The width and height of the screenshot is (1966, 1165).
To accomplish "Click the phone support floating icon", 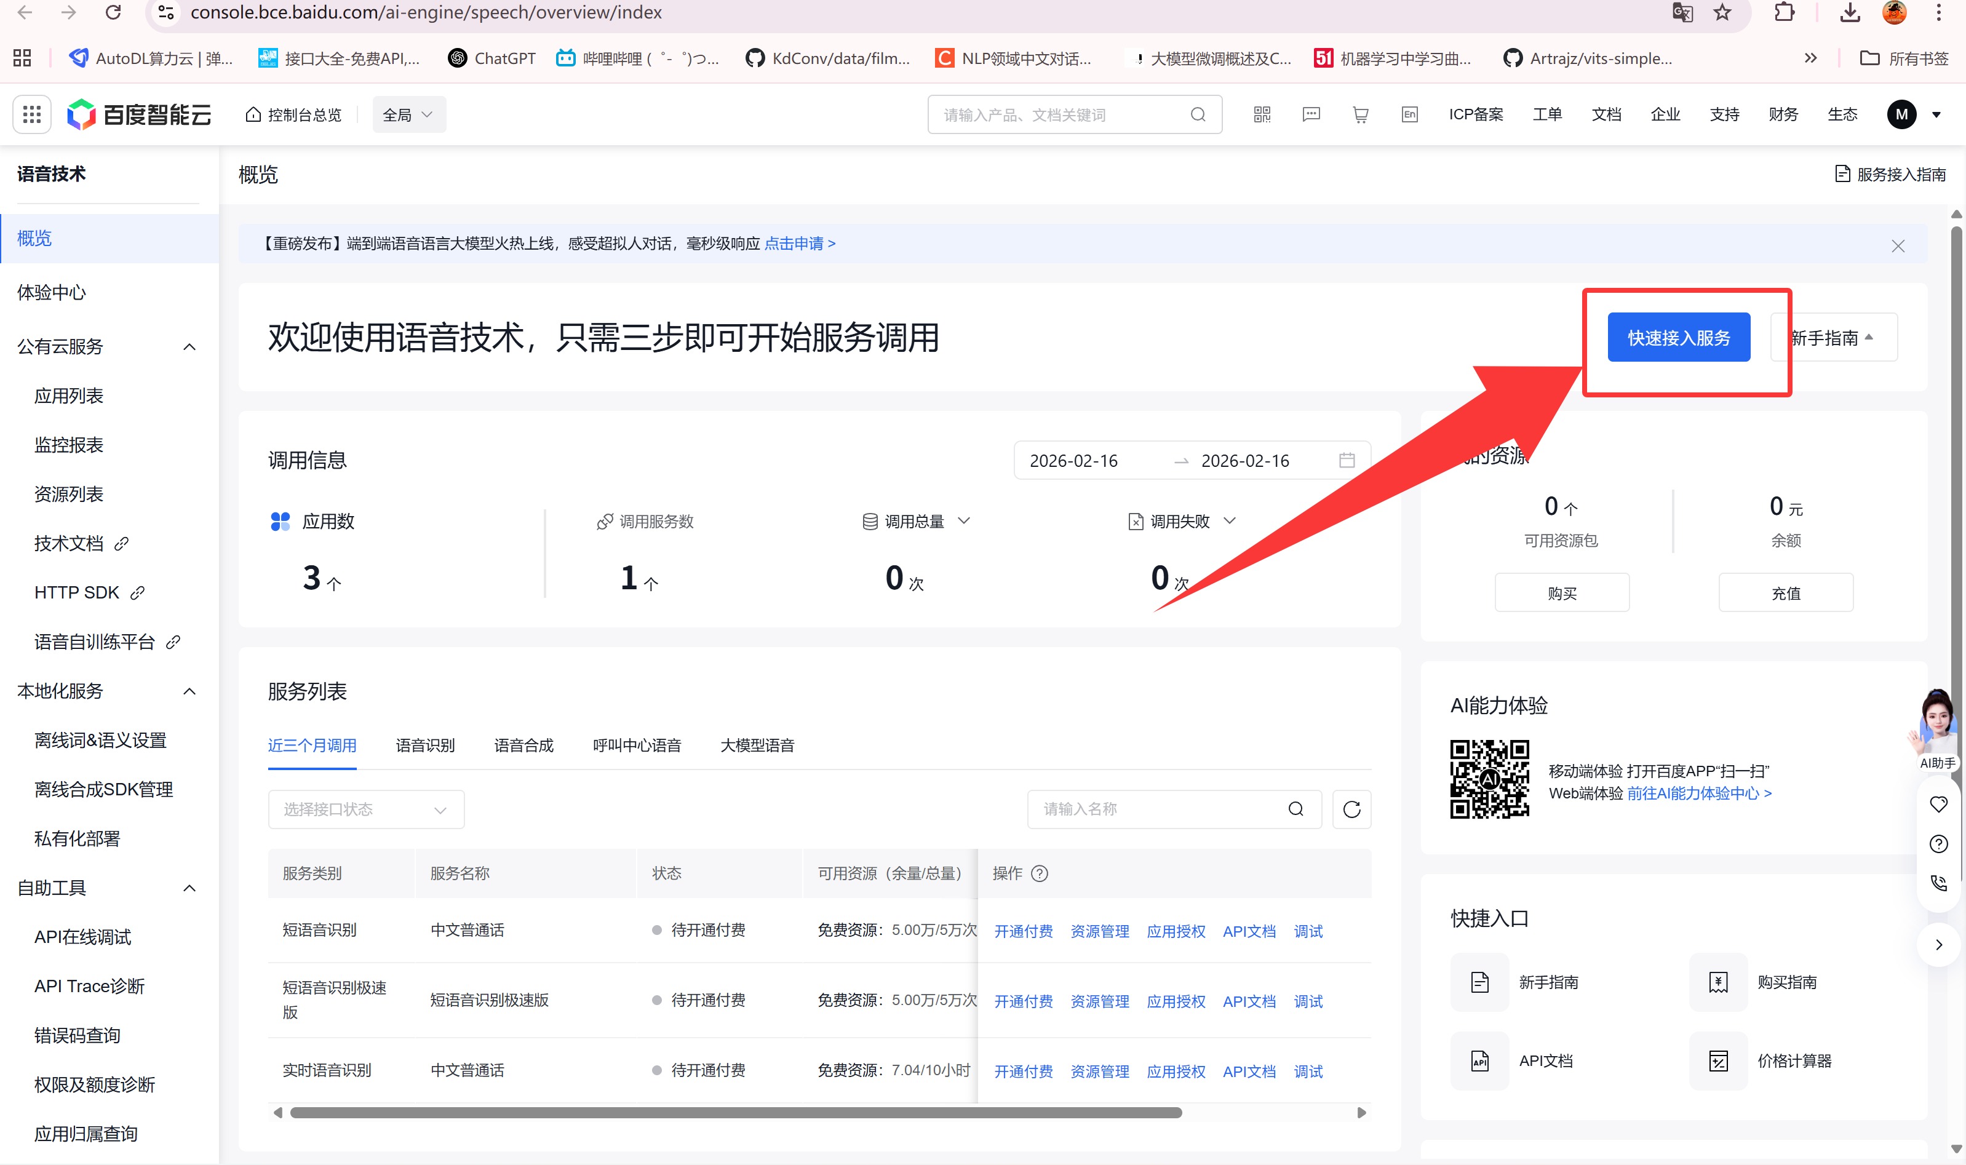I will coord(1938,883).
